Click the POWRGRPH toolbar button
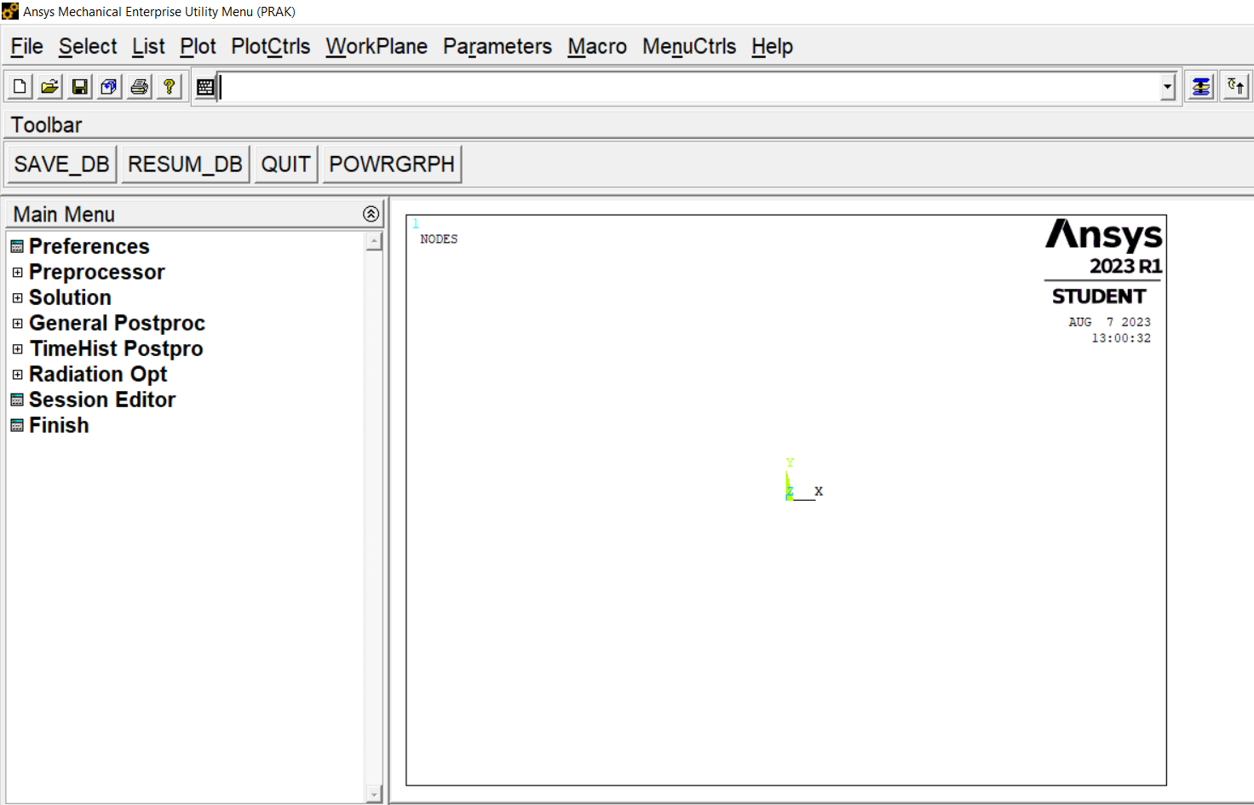This screenshot has height=805, width=1254. point(392,164)
